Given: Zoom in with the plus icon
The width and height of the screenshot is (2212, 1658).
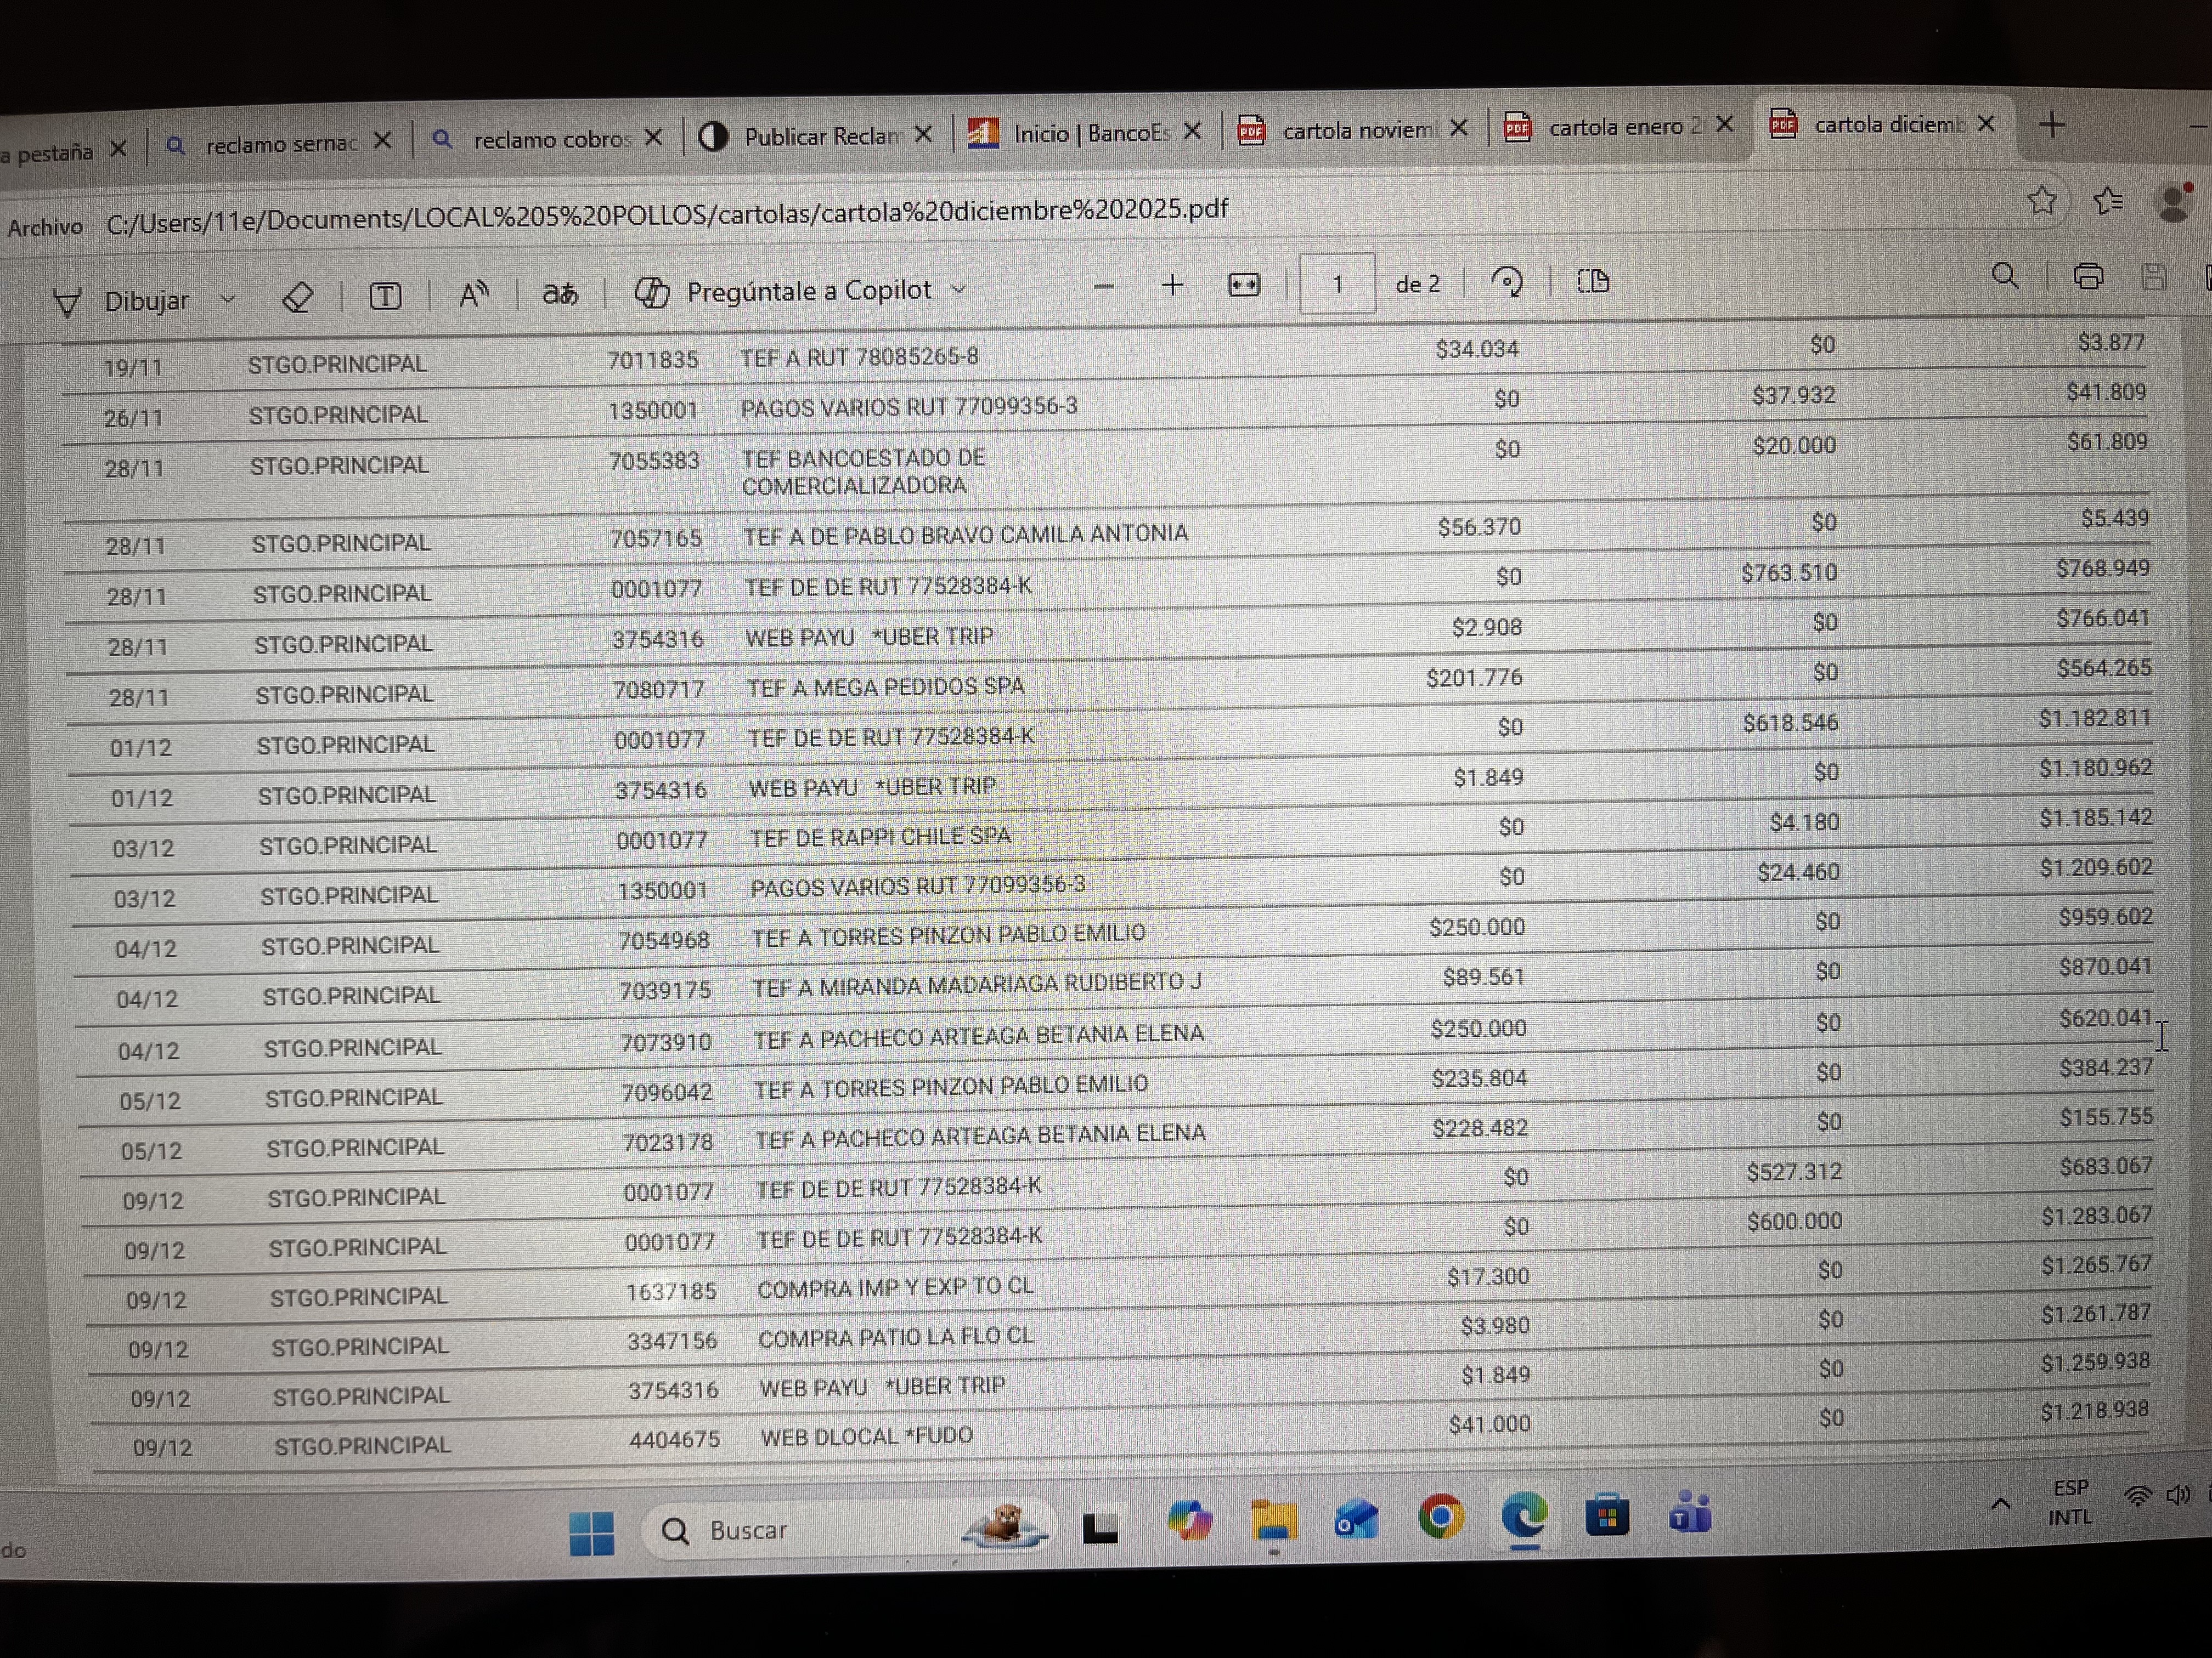Looking at the screenshot, I should tap(1172, 286).
